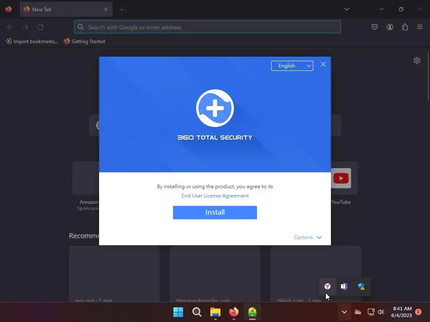This screenshot has height=322, width=430.
Task: Close the New Tab tab
Action: [106, 9]
